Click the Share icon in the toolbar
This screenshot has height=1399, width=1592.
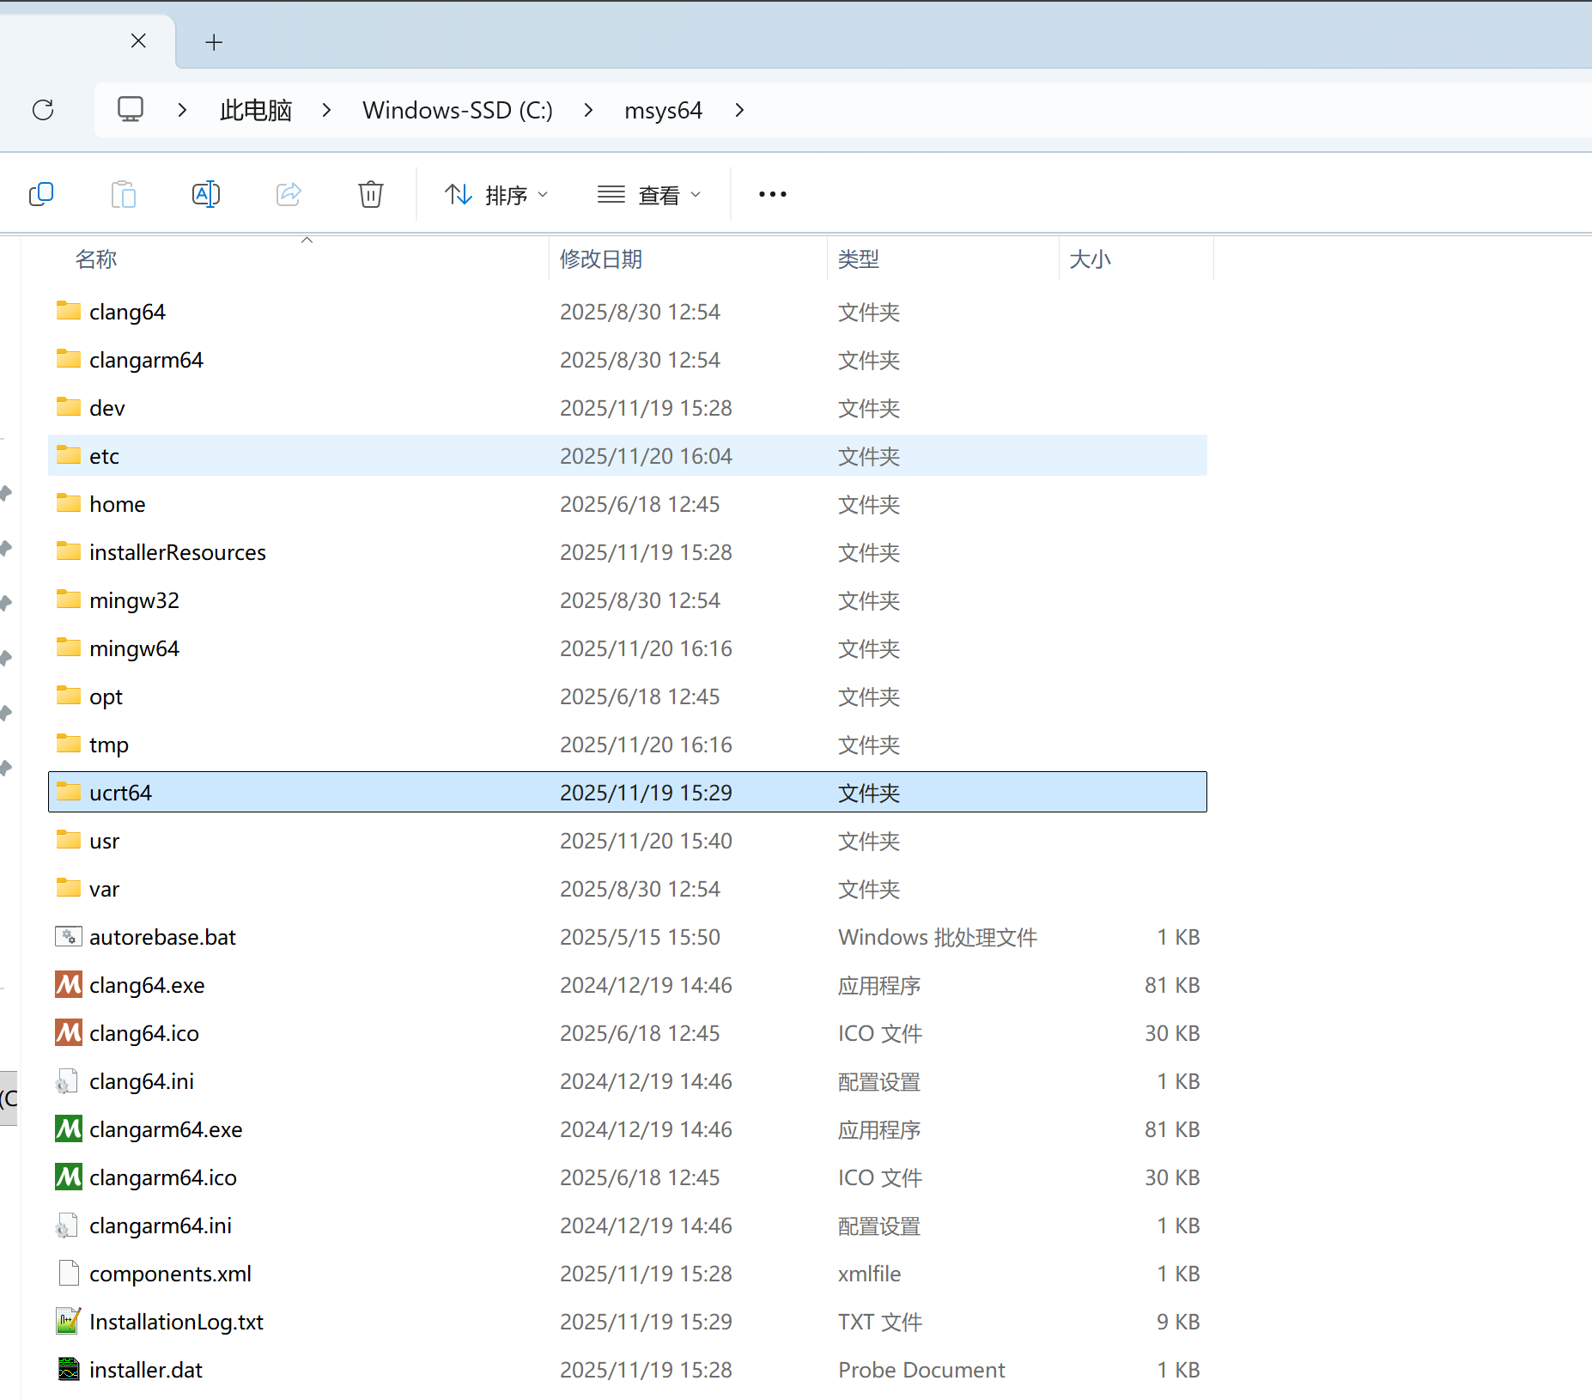[289, 195]
